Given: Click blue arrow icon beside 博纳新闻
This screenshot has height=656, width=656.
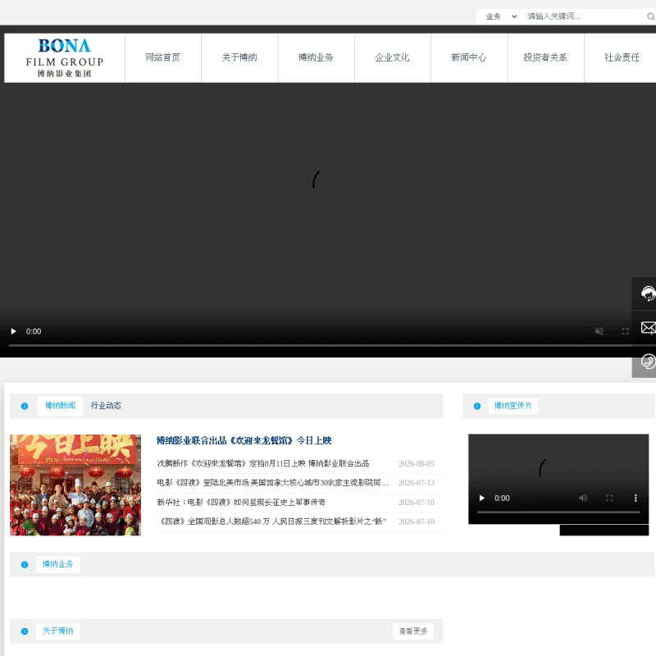Looking at the screenshot, I should point(25,406).
